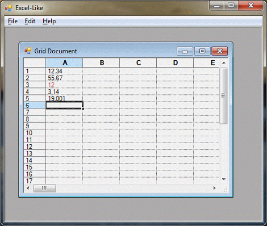This screenshot has height=226, width=267.
Task: Select column C header
Action: click(138, 62)
